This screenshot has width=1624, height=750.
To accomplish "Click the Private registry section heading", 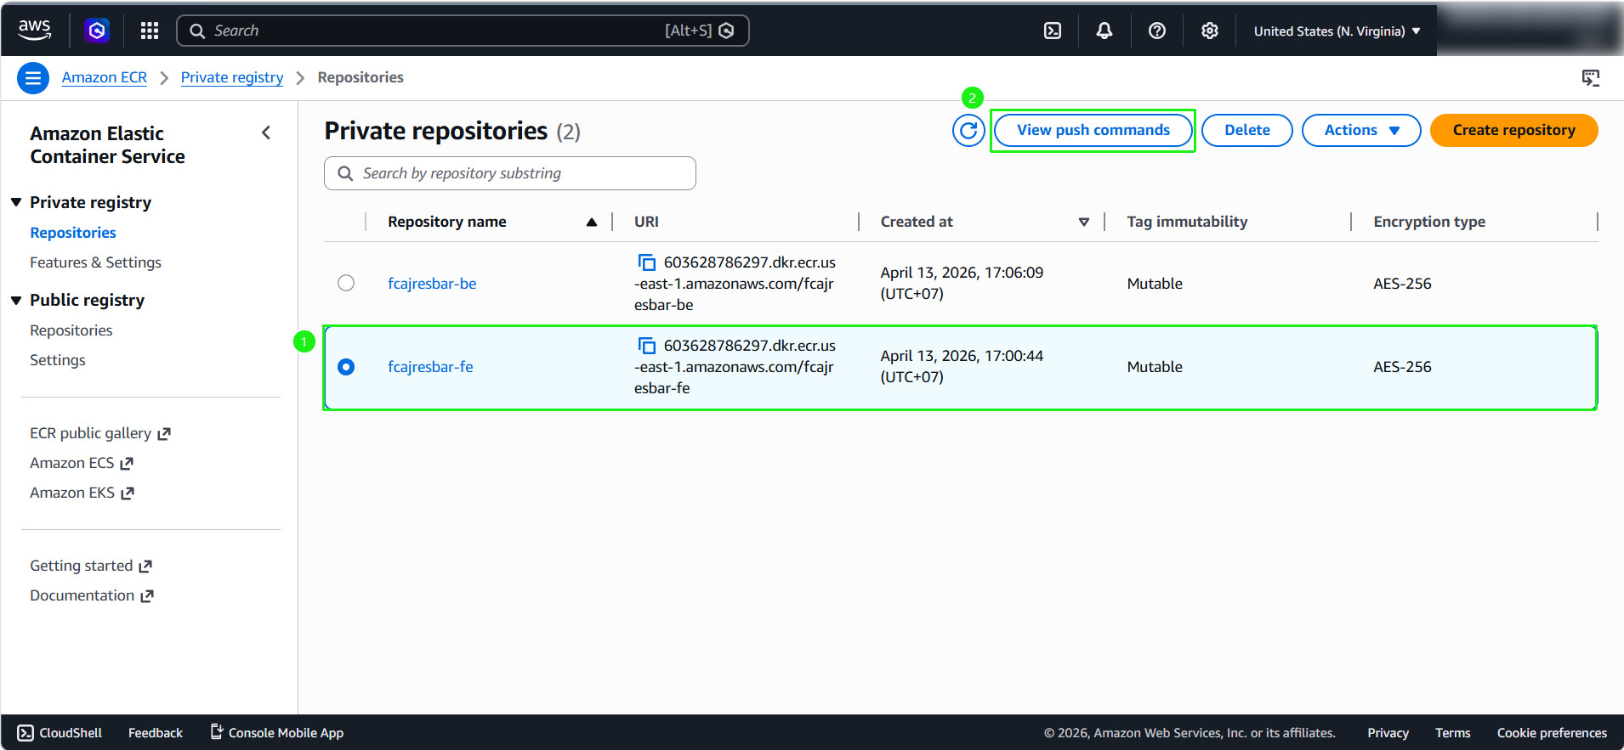I will tap(91, 202).
